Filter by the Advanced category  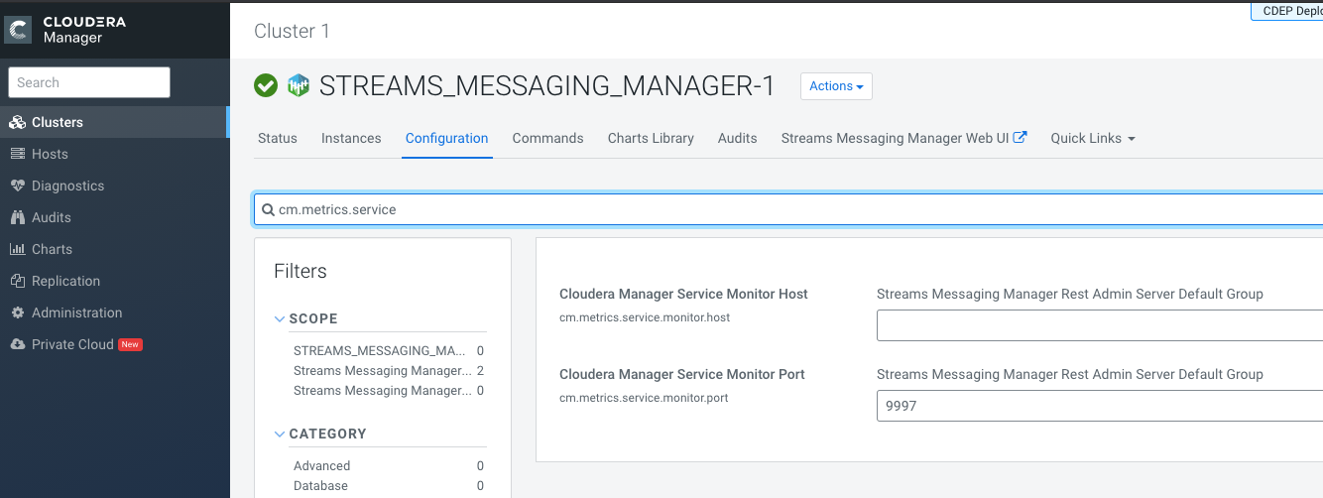click(321, 466)
